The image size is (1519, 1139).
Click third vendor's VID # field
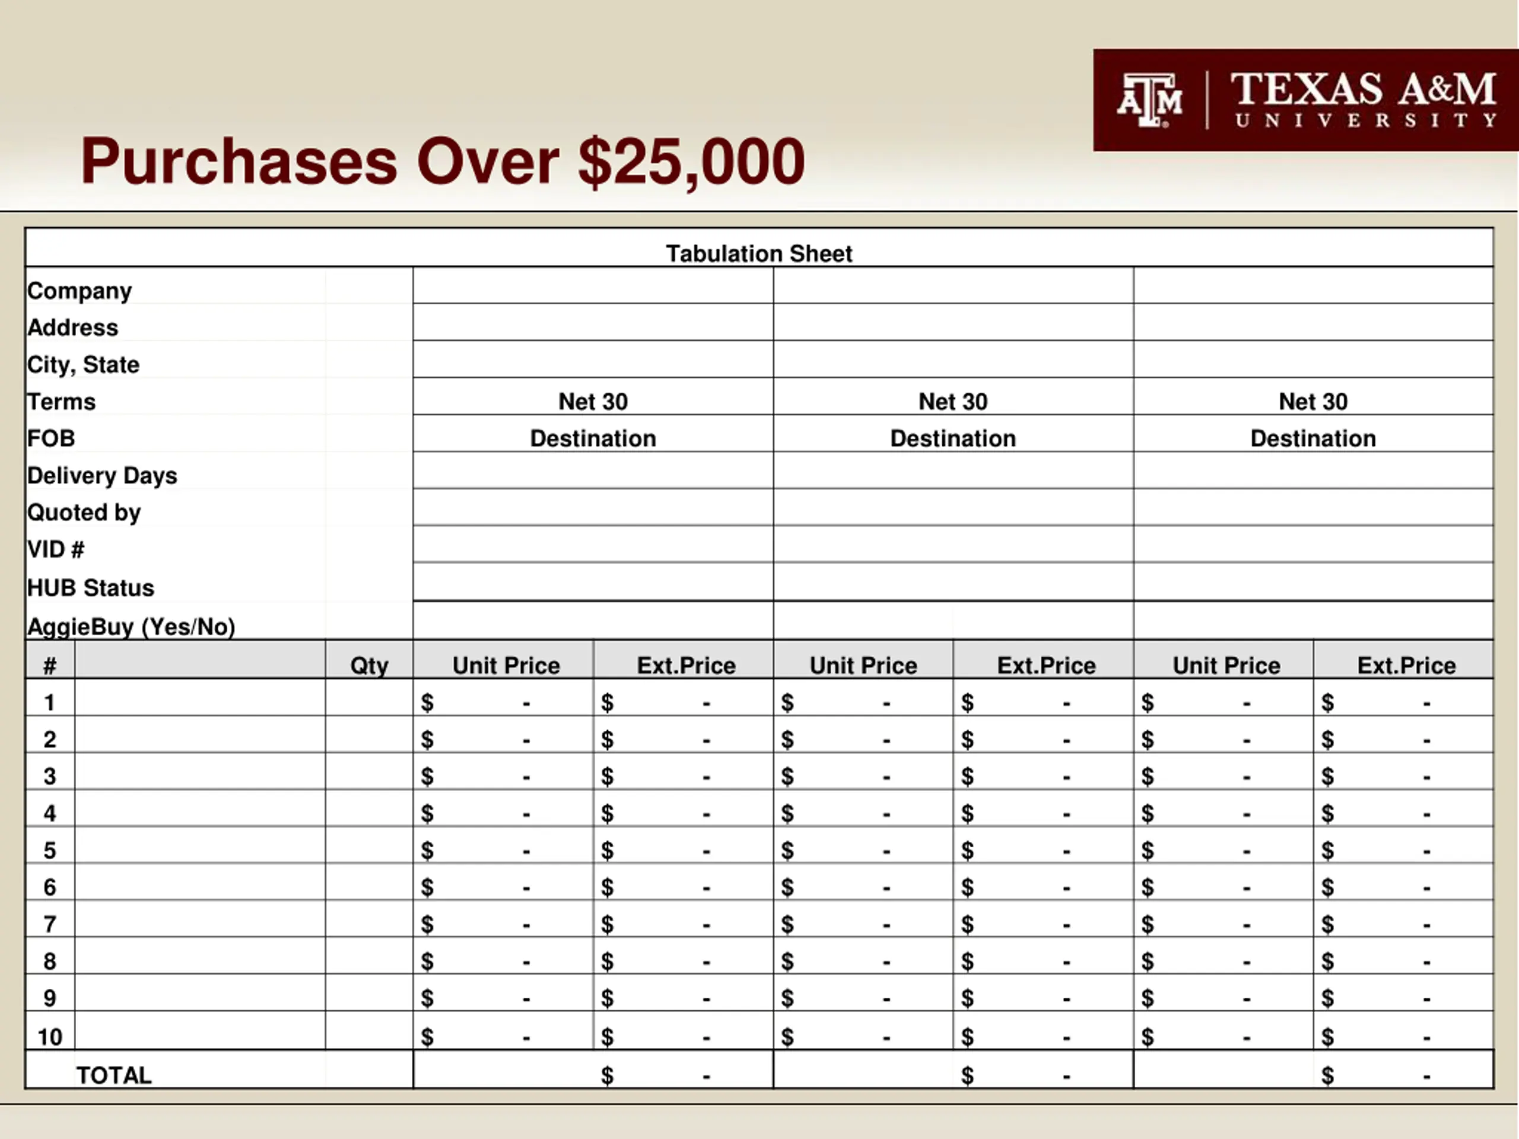1313,545
